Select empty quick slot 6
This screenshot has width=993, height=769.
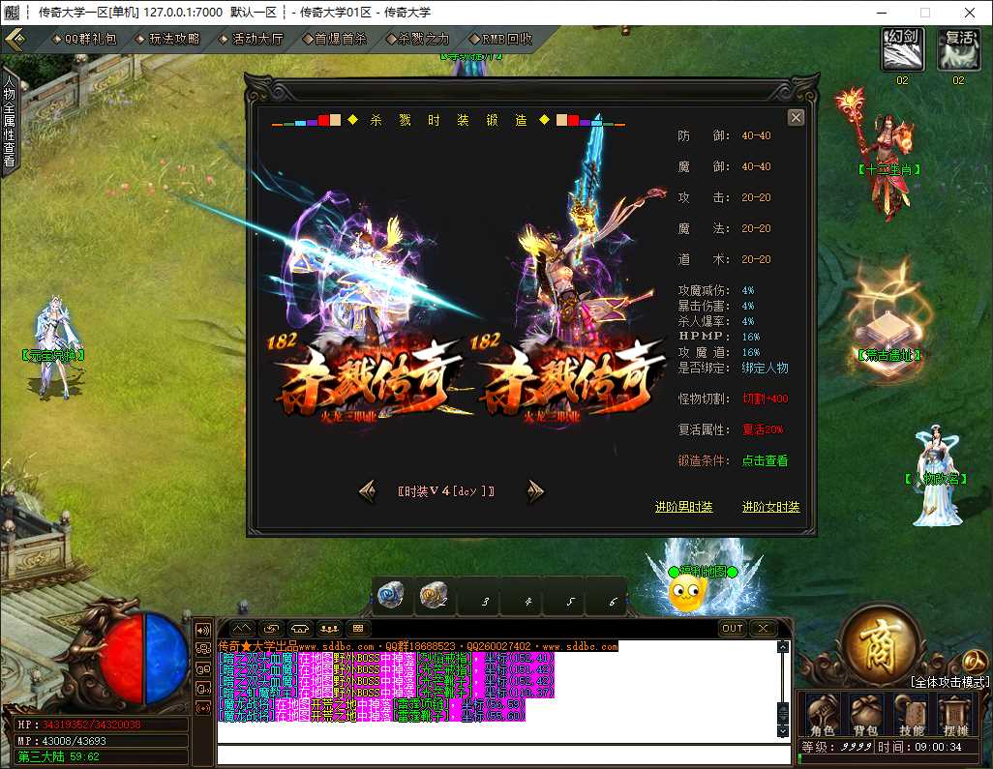[607, 596]
